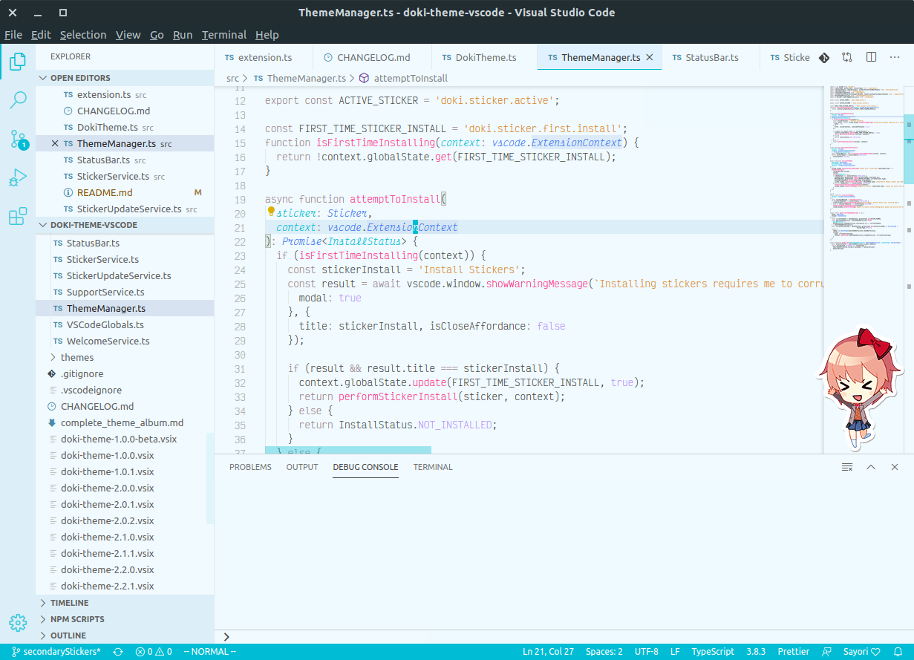
Task: Click the secondaryStickers branch in status bar
Action: point(56,652)
